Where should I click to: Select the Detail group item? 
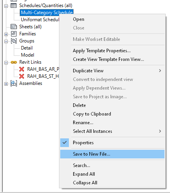[27, 48]
